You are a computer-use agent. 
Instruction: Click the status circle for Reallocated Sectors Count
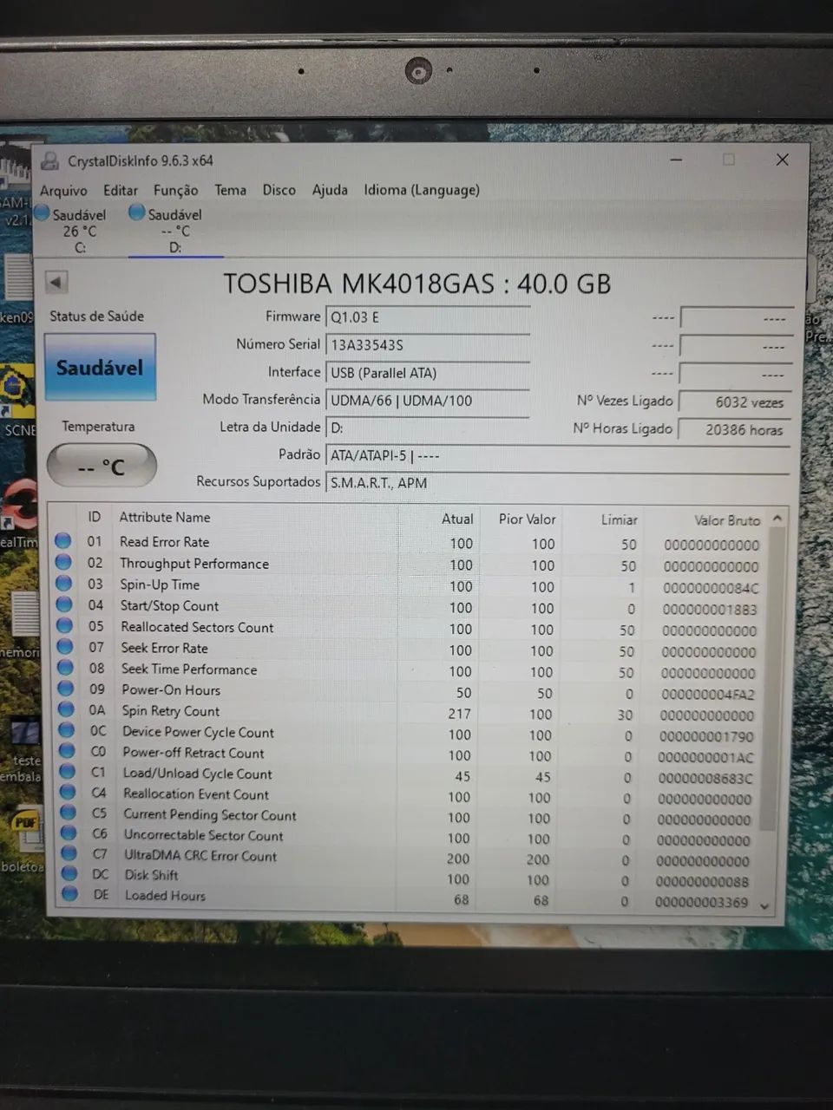point(65,625)
